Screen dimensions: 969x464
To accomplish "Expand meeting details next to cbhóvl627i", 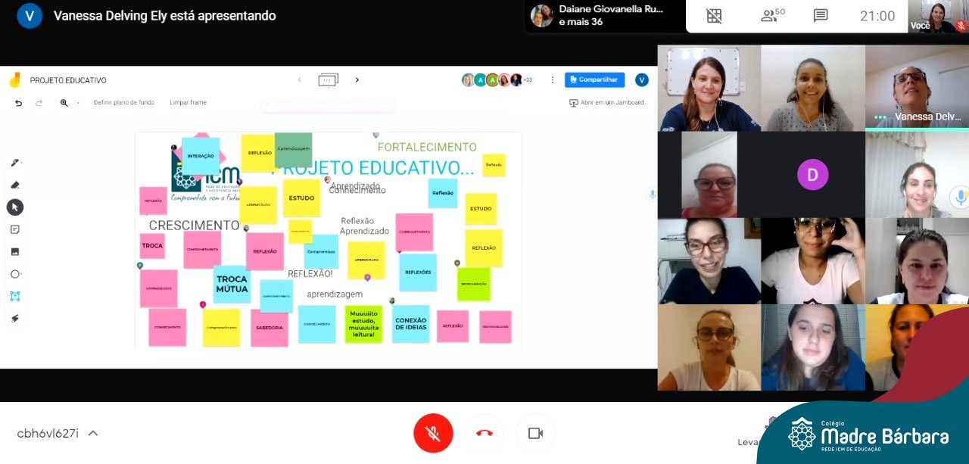I will (x=93, y=434).
